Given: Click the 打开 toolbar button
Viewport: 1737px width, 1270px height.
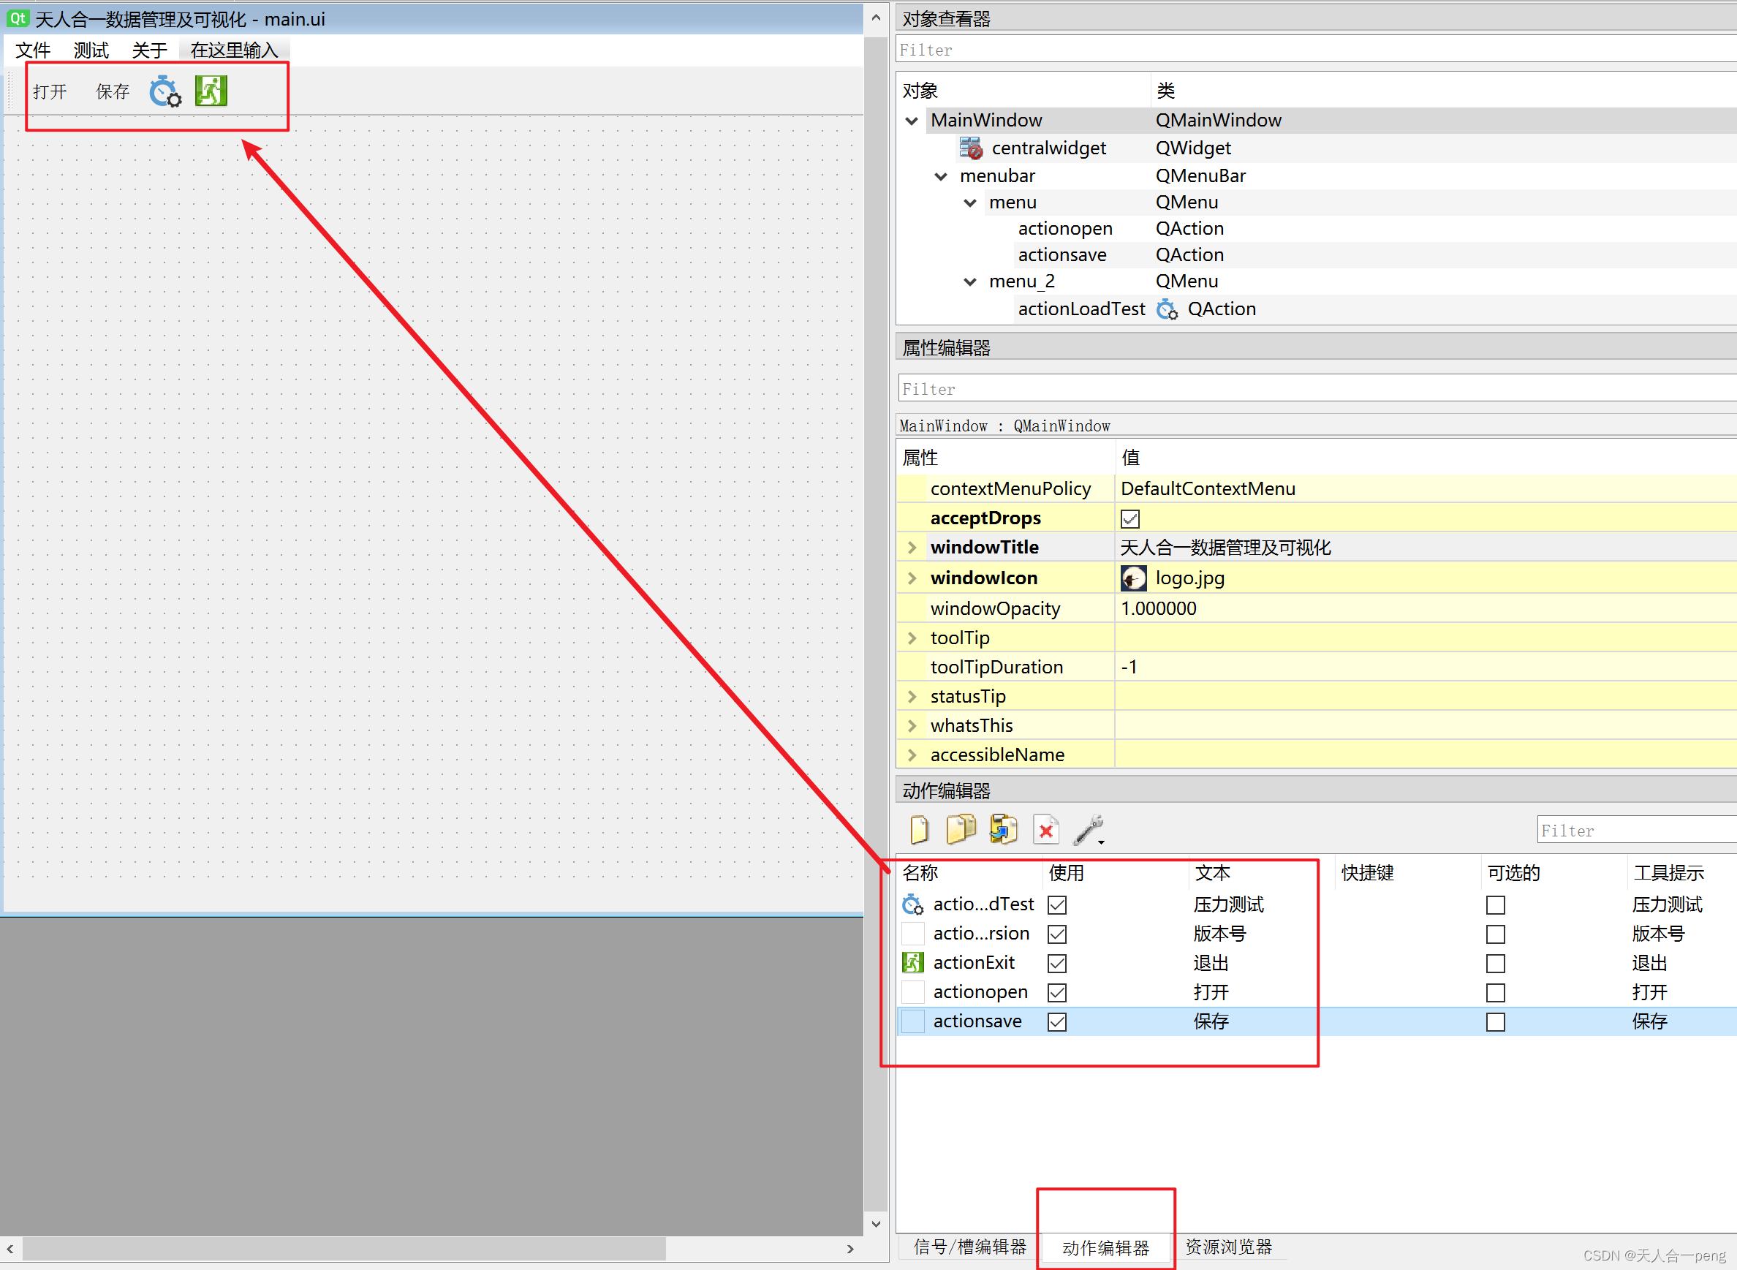Looking at the screenshot, I should 50,92.
